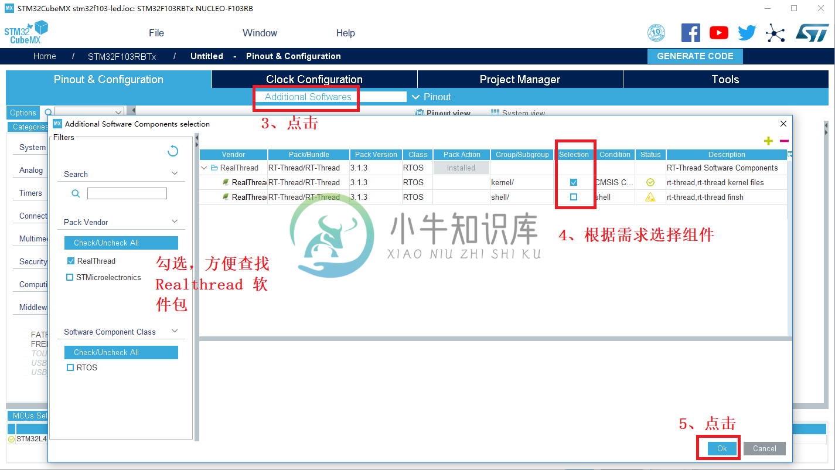The height and width of the screenshot is (470, 835).
Task: Click green OK status icon of kernel row
Action: (x=650, y=182)
